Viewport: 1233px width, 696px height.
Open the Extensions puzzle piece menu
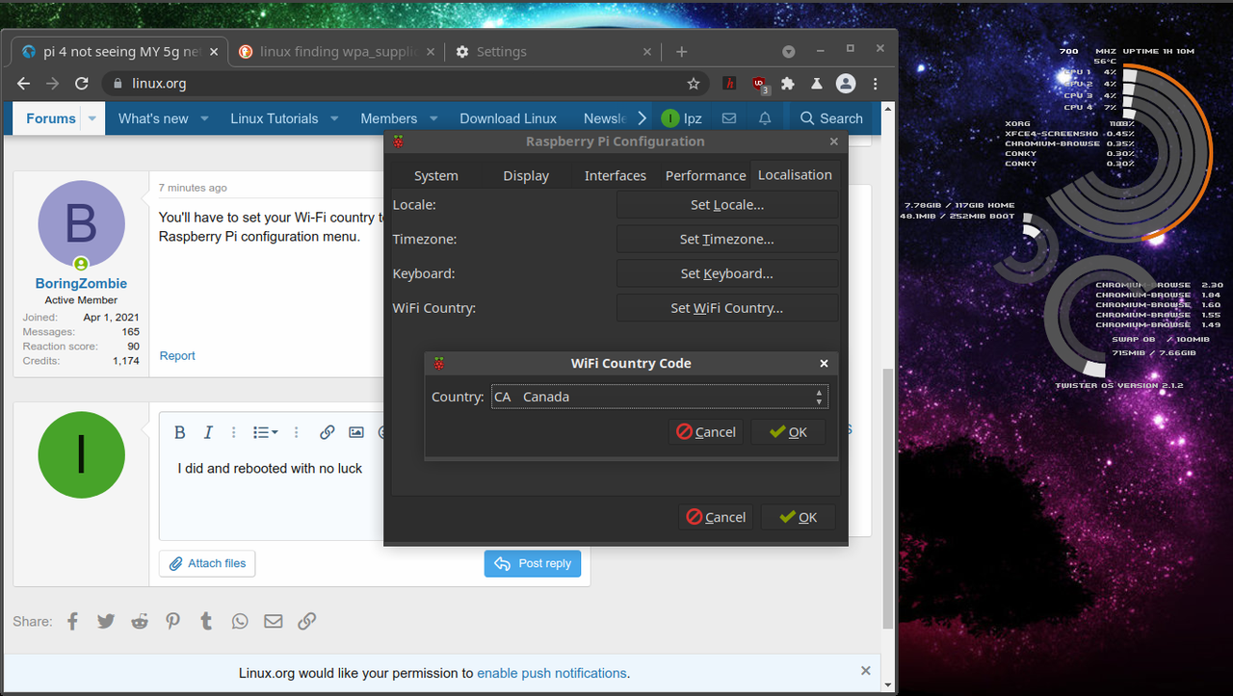tap(788, 84)
